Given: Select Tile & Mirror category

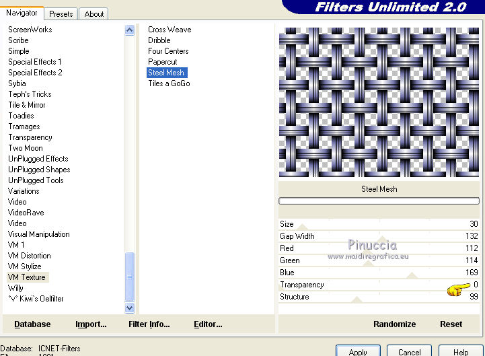Looking at the screenshot, I should tap(27, 105).
